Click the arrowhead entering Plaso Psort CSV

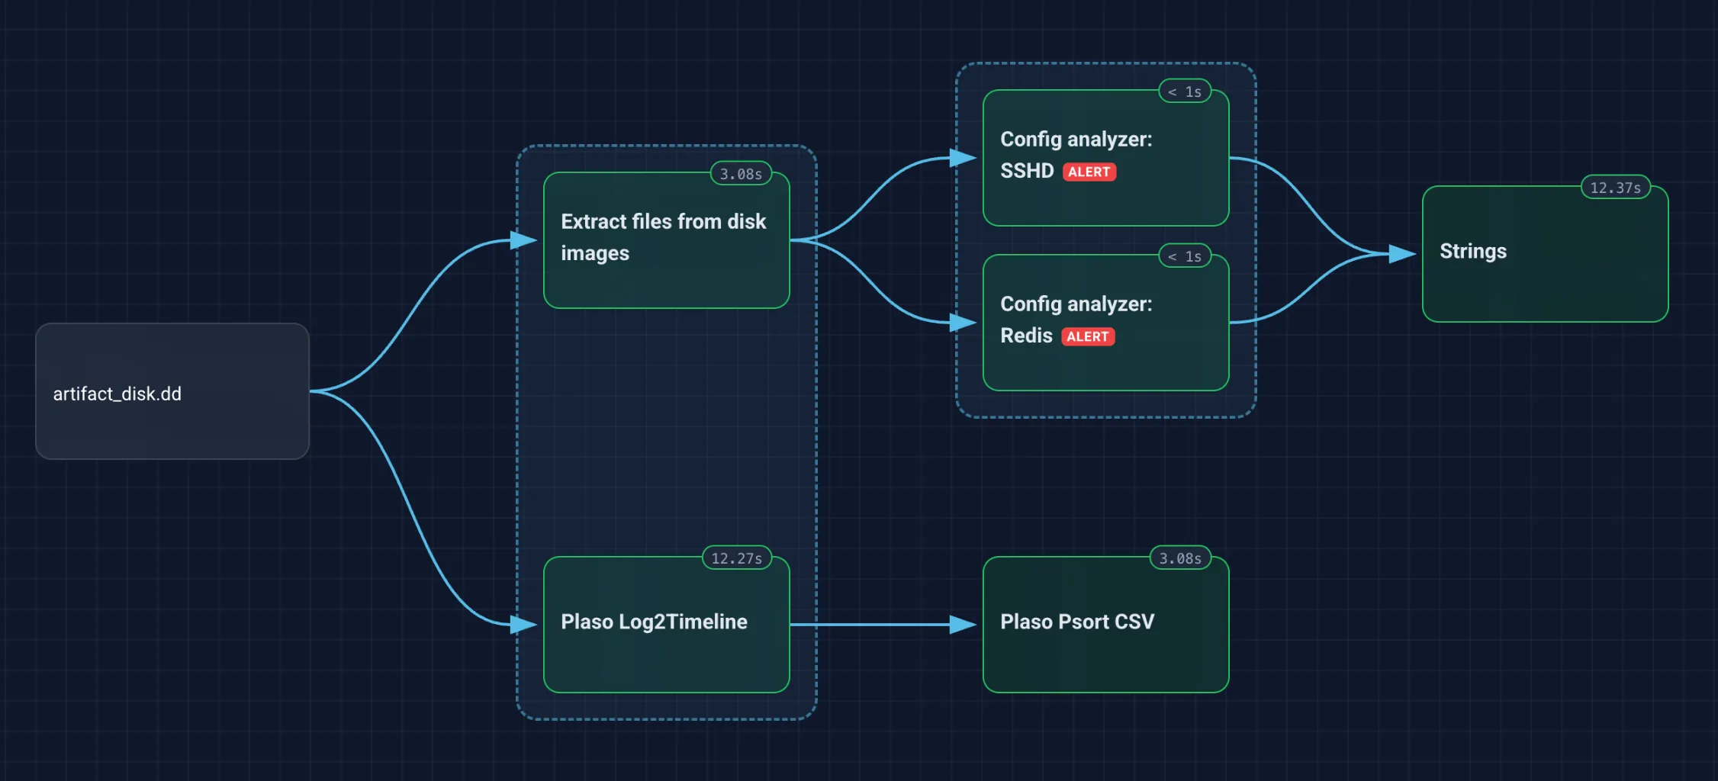pos(963,625)
